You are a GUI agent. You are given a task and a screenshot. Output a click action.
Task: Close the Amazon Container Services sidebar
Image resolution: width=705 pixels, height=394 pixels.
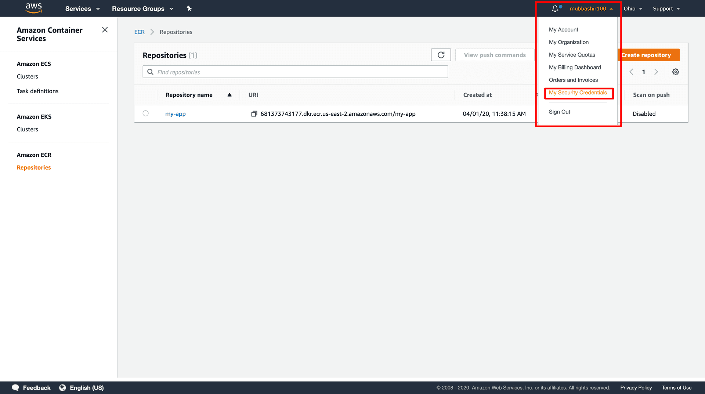point(105,30)
